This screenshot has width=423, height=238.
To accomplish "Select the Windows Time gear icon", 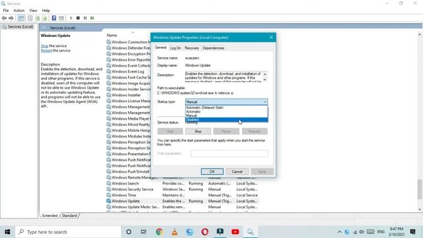I will [108, 195].
